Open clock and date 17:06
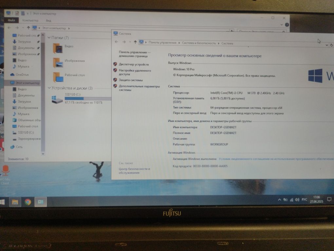The width and height of the screenshot is (334, 251). [x=317, y=199]
